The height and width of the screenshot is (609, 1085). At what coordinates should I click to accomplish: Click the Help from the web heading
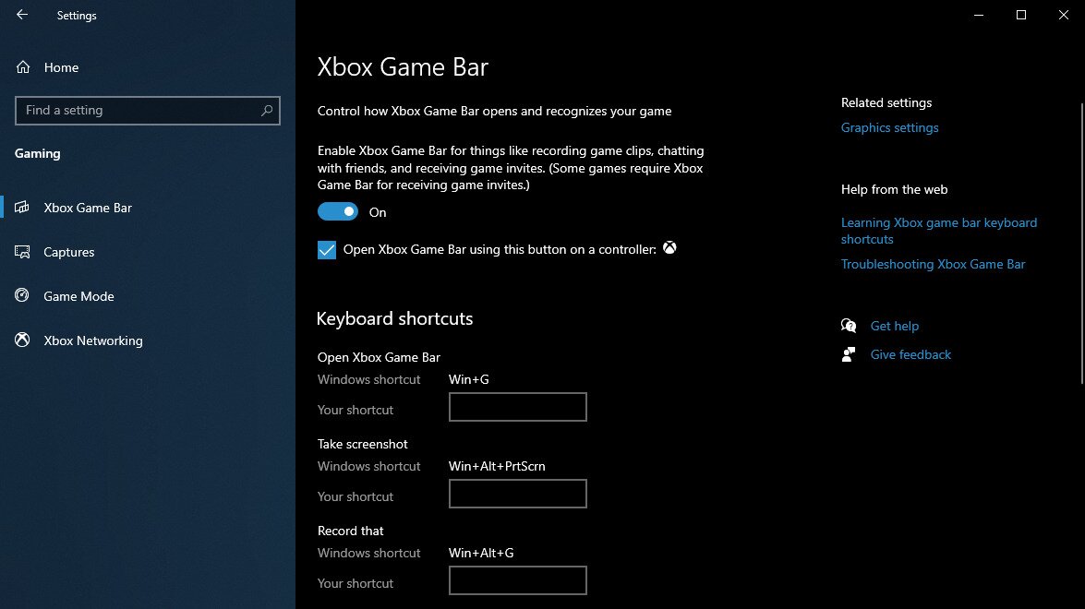point(894,189)
